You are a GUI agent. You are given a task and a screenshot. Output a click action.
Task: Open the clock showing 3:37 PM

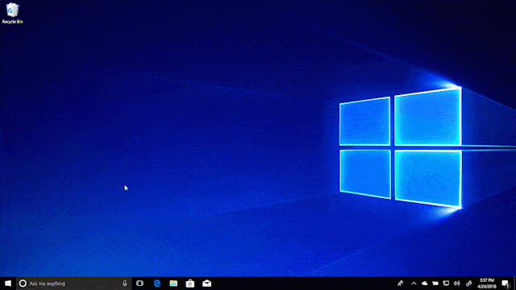pos(487,284)
